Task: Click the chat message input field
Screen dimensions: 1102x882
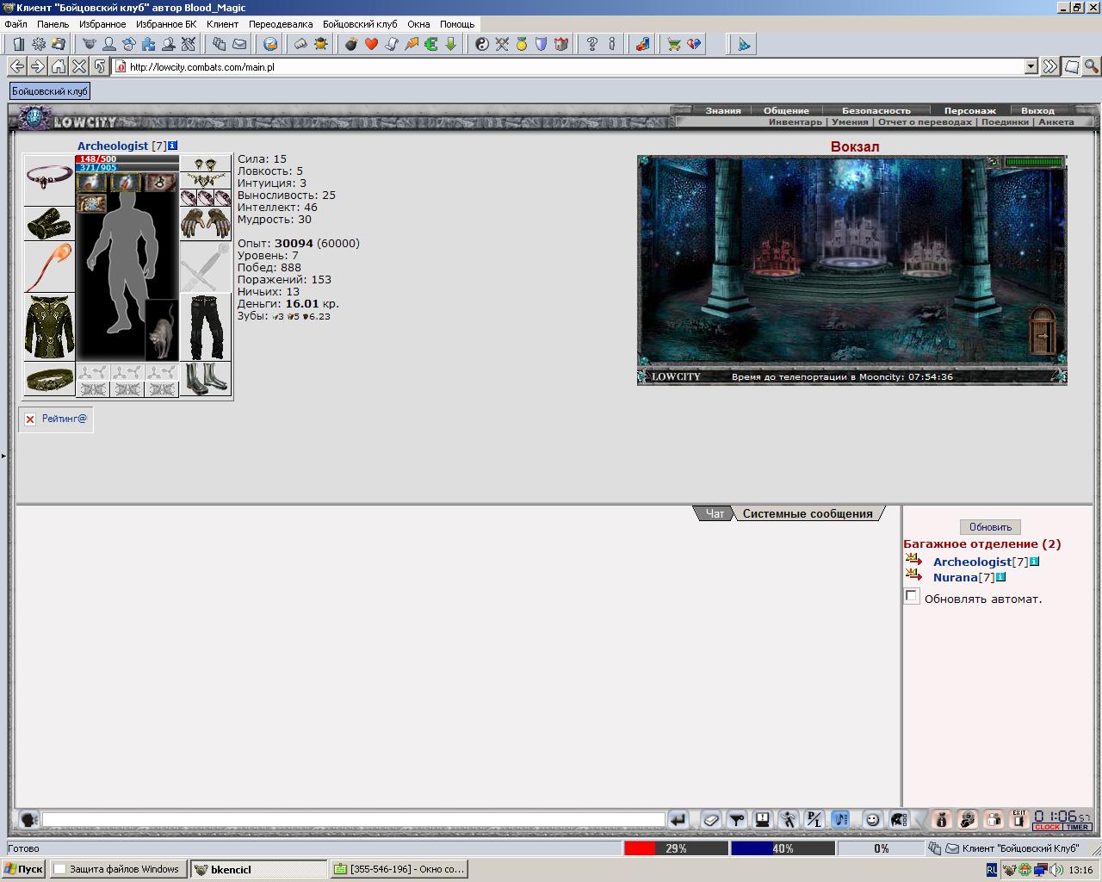Action: pos(354,819)
